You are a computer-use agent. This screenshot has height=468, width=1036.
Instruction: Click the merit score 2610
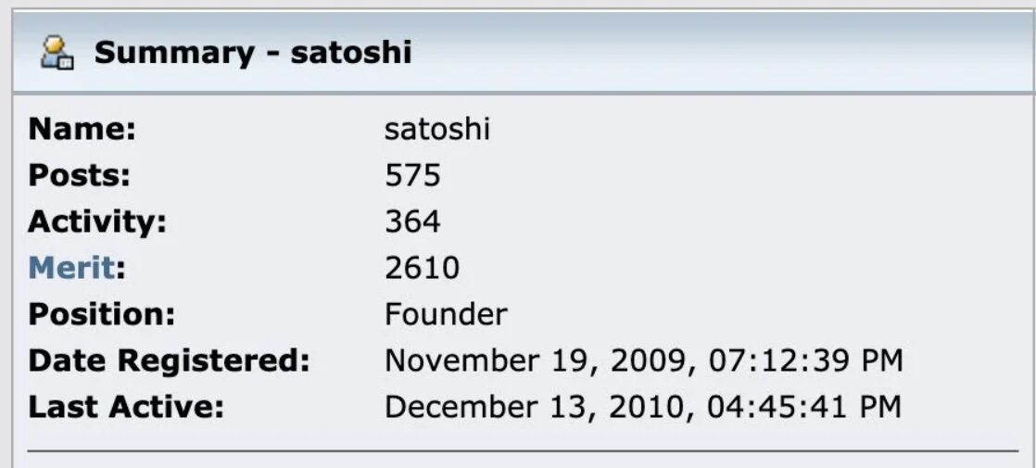pyautogui.click(x=422, y=268)
